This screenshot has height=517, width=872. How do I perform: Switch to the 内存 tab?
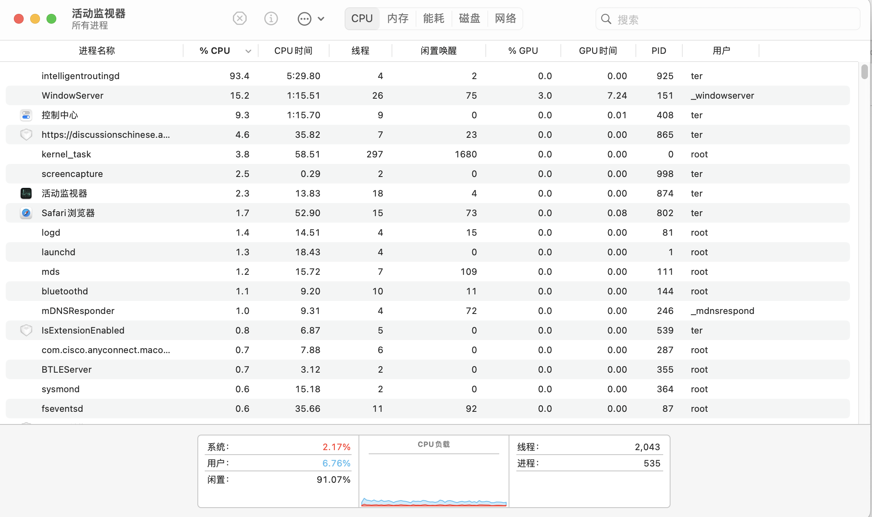click(398, 19)
